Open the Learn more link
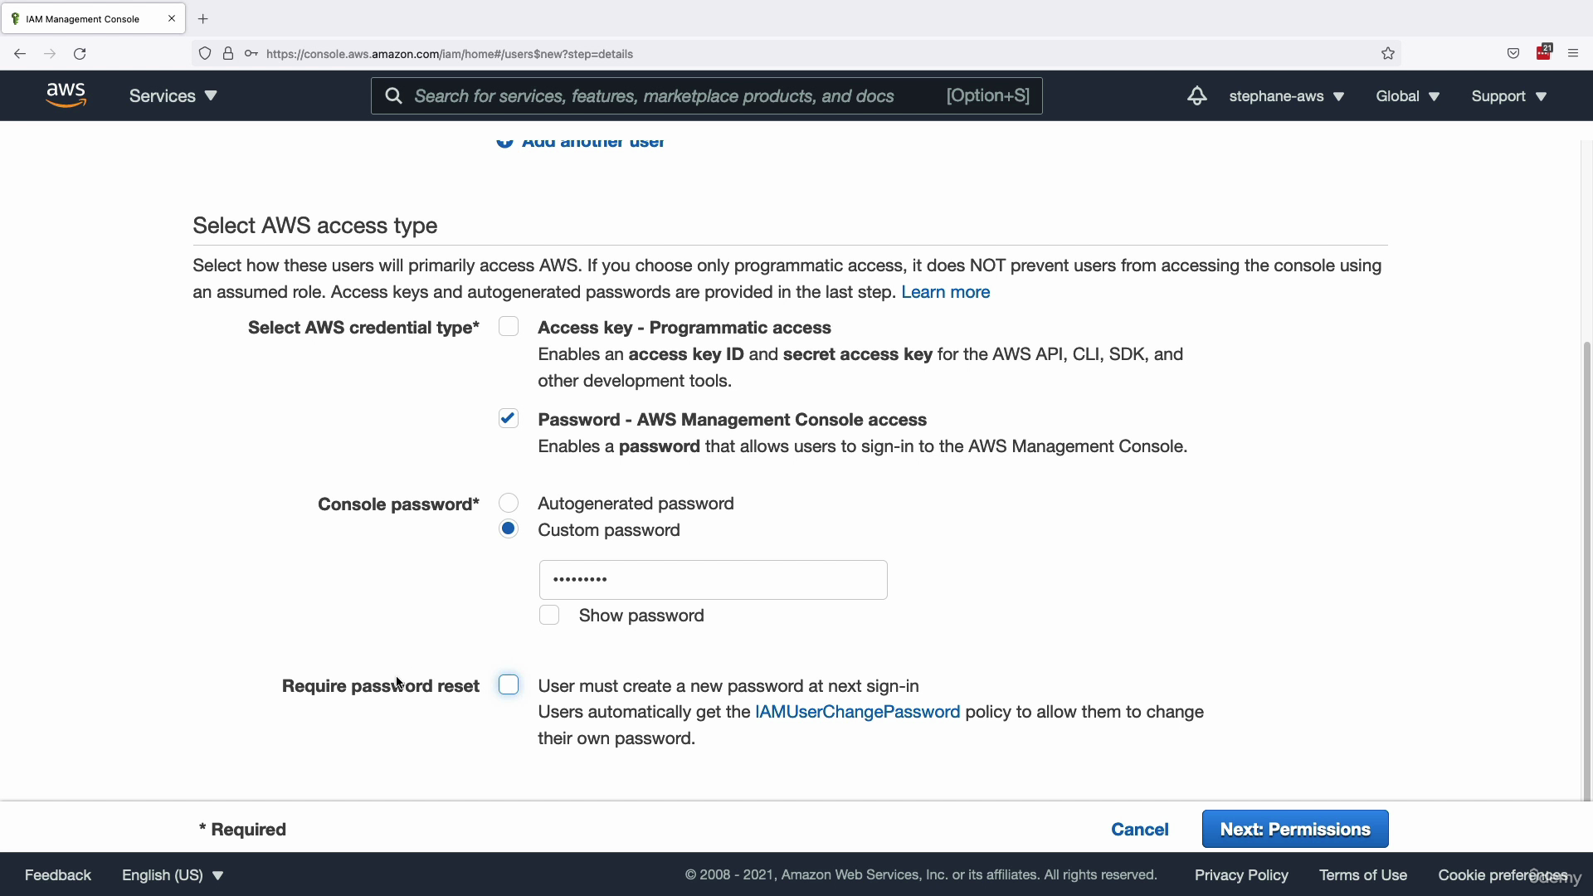This screenshot has height=896, width=1593. point(946,292)
